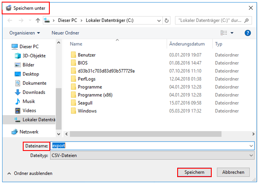Open the Organisieren dropdown menu
The width and height of the screenshot is (259, 183).
tap(25, 33)
